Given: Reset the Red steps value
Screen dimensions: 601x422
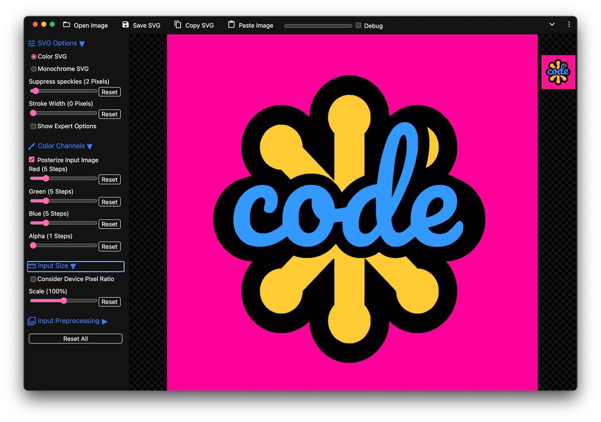Looking at the screenshot, I should coord(110,179).
